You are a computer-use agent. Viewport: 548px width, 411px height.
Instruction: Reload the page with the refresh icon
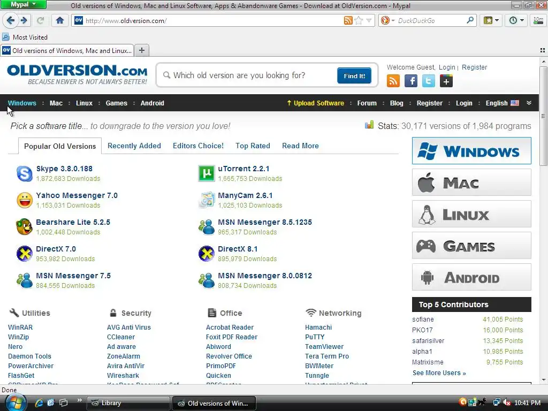point(40,20)
